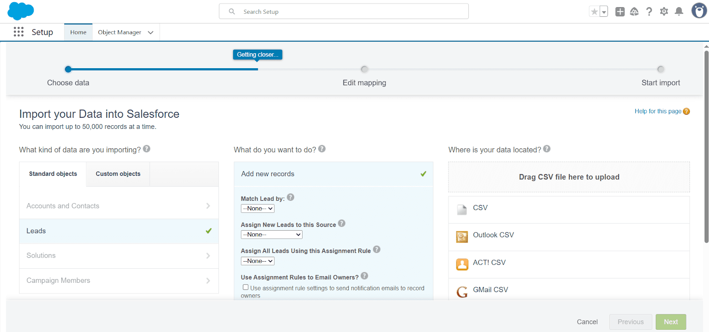Click the CSV document icon
Viewport: 709px width, 332px height.
(x=462, y=209)
